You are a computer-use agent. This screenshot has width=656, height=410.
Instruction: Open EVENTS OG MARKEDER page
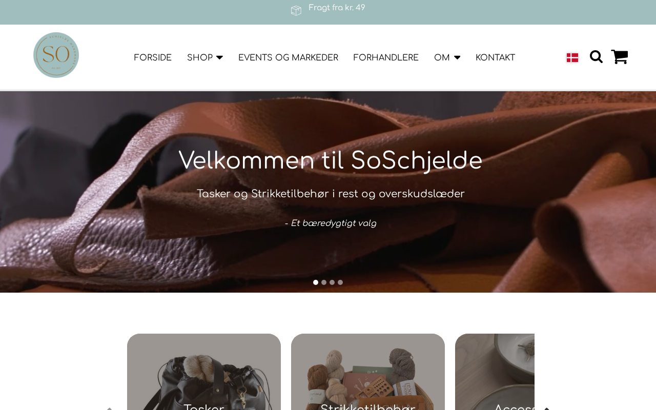click(288, 58)
